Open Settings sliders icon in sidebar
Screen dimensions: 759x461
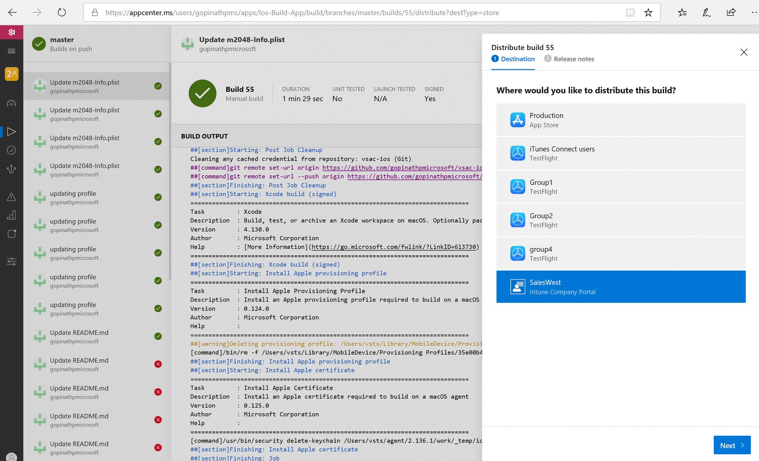11,262
